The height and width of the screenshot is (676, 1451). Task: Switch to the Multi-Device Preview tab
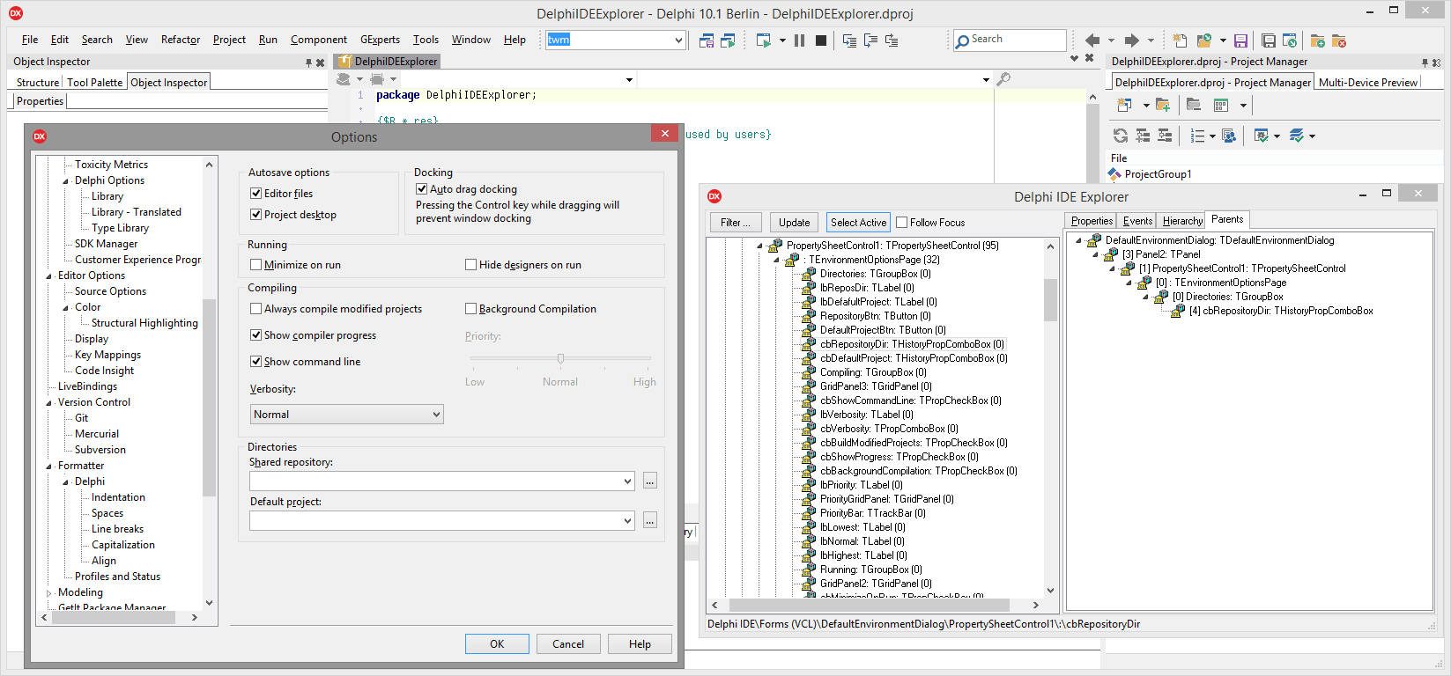point(1368,83)
